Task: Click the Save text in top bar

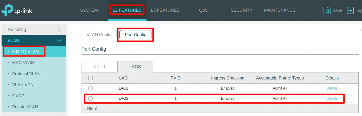Action: [337, 10]
